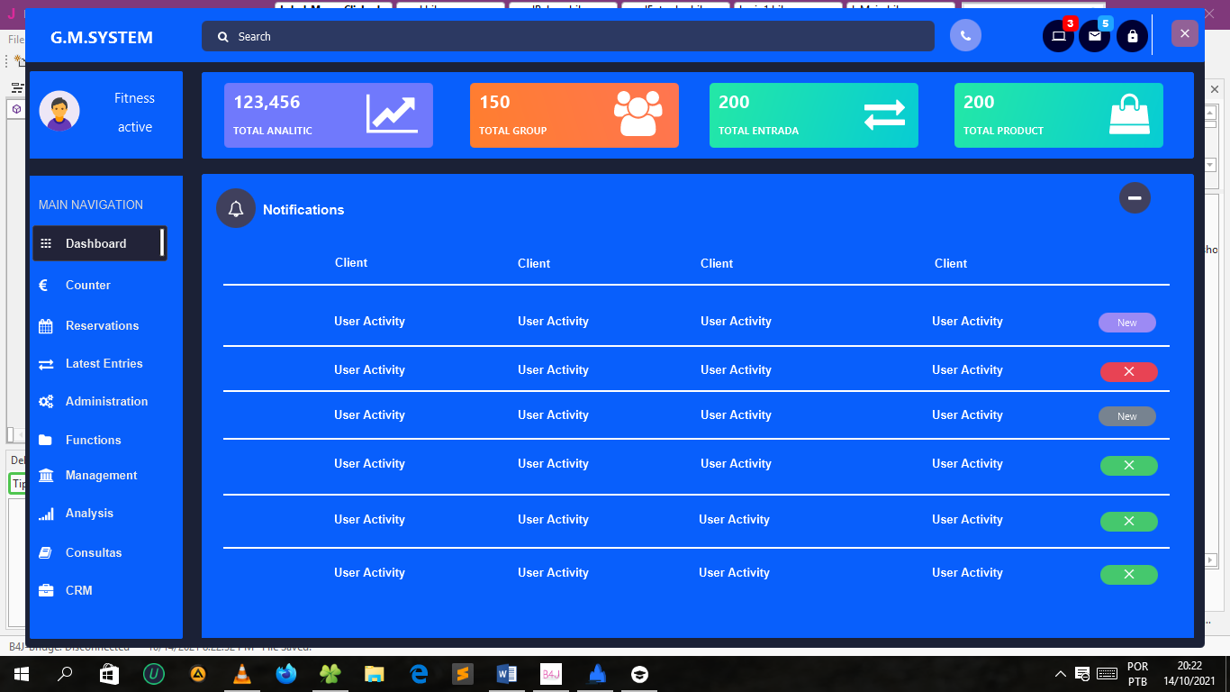Image resolution: width=1230 pixels, height=692 pixels.
Task: Open the Microsoft Store taskbar icon
Action: coord(109,674)
